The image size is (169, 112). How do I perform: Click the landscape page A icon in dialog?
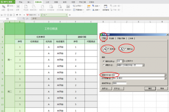click(x=122, y=49)
